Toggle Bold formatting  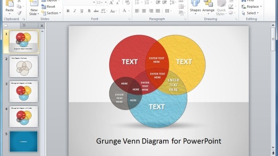point(68,11)
